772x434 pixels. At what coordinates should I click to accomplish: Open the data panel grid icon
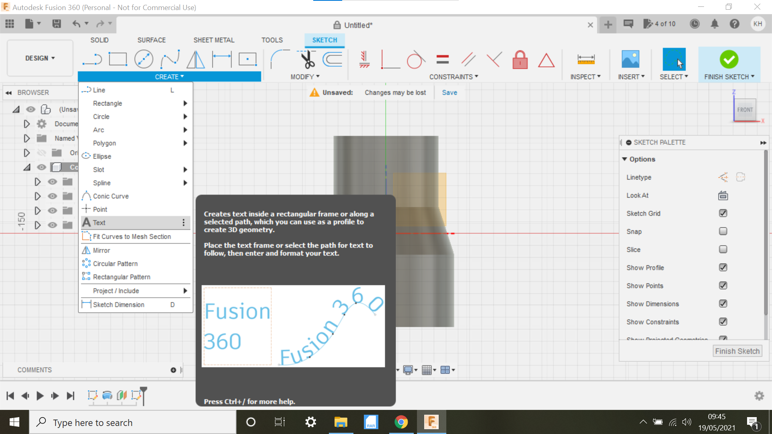(x=10, y=24)
